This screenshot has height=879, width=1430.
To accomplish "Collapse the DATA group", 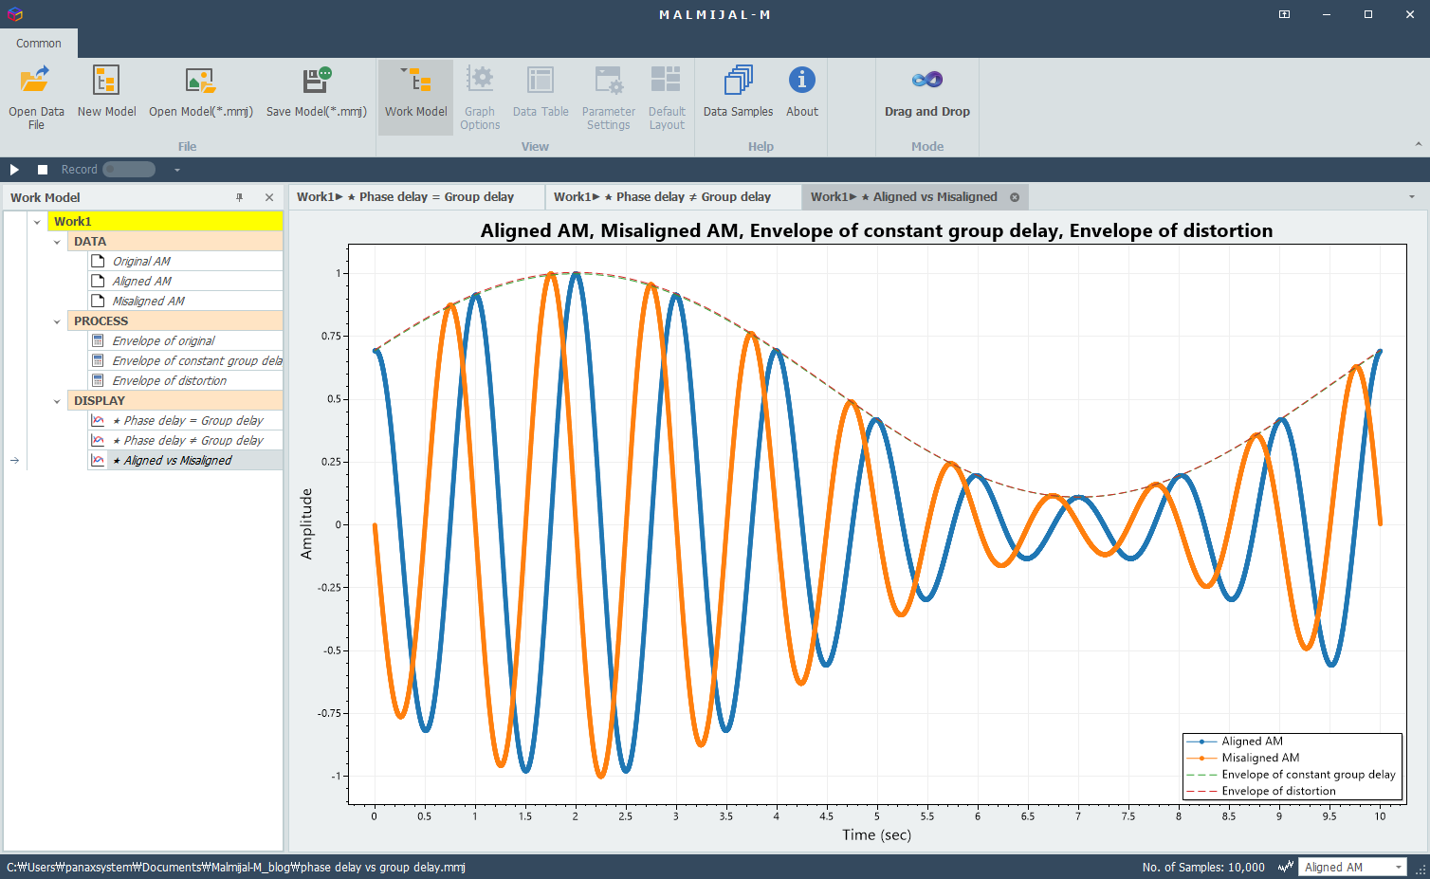I will 57,242.
